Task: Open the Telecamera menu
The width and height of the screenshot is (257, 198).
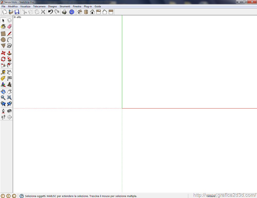Action: click(39, 6)
